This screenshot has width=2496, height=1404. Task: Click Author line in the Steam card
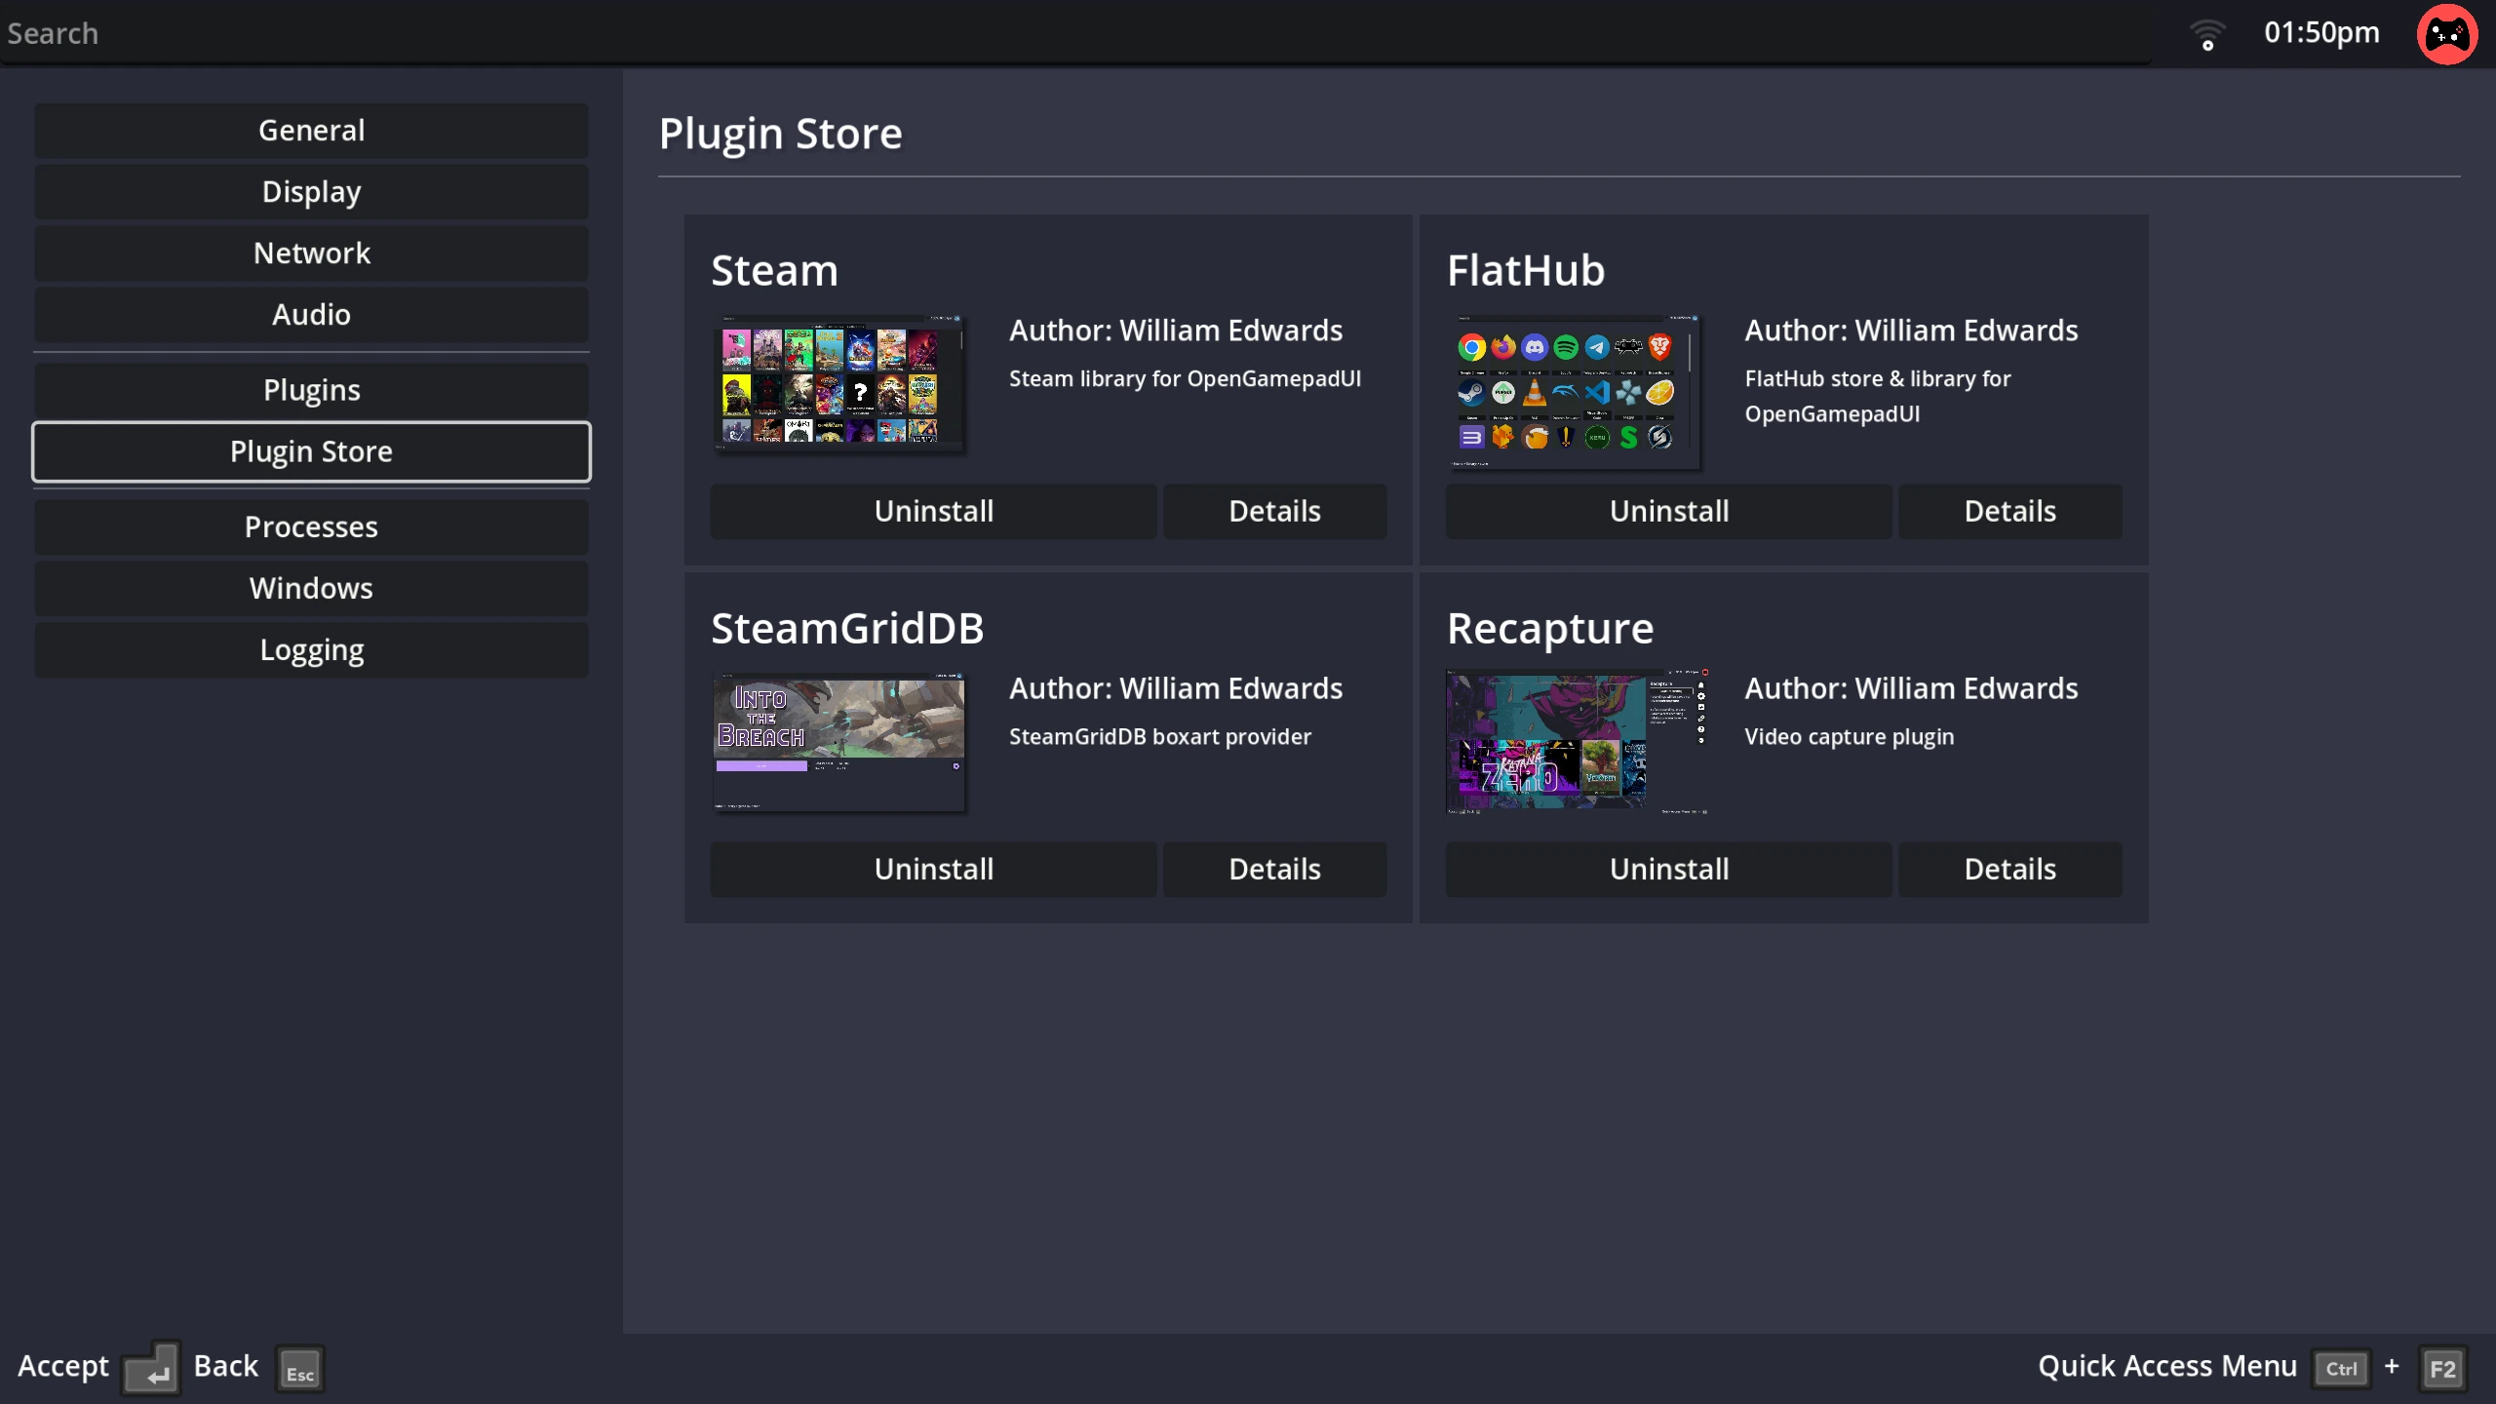point(1175,331)
